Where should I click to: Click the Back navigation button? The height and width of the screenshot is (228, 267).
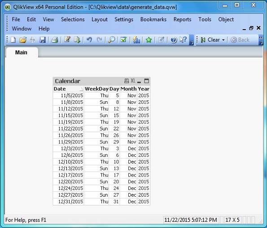click(x=240, y=40)
